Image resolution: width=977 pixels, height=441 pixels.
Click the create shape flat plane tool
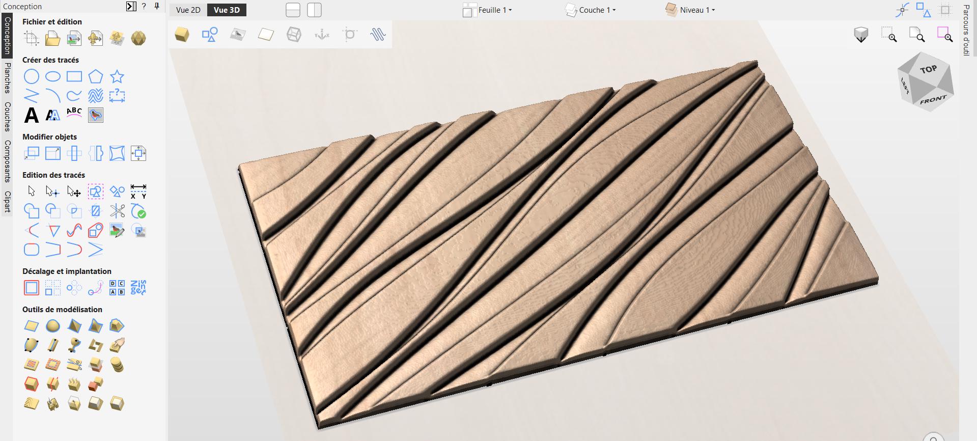click(x=32, y=326)
